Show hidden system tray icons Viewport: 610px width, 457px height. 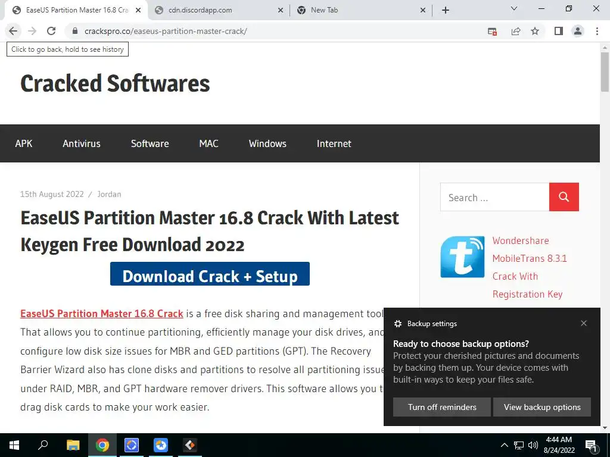point(504,445)
